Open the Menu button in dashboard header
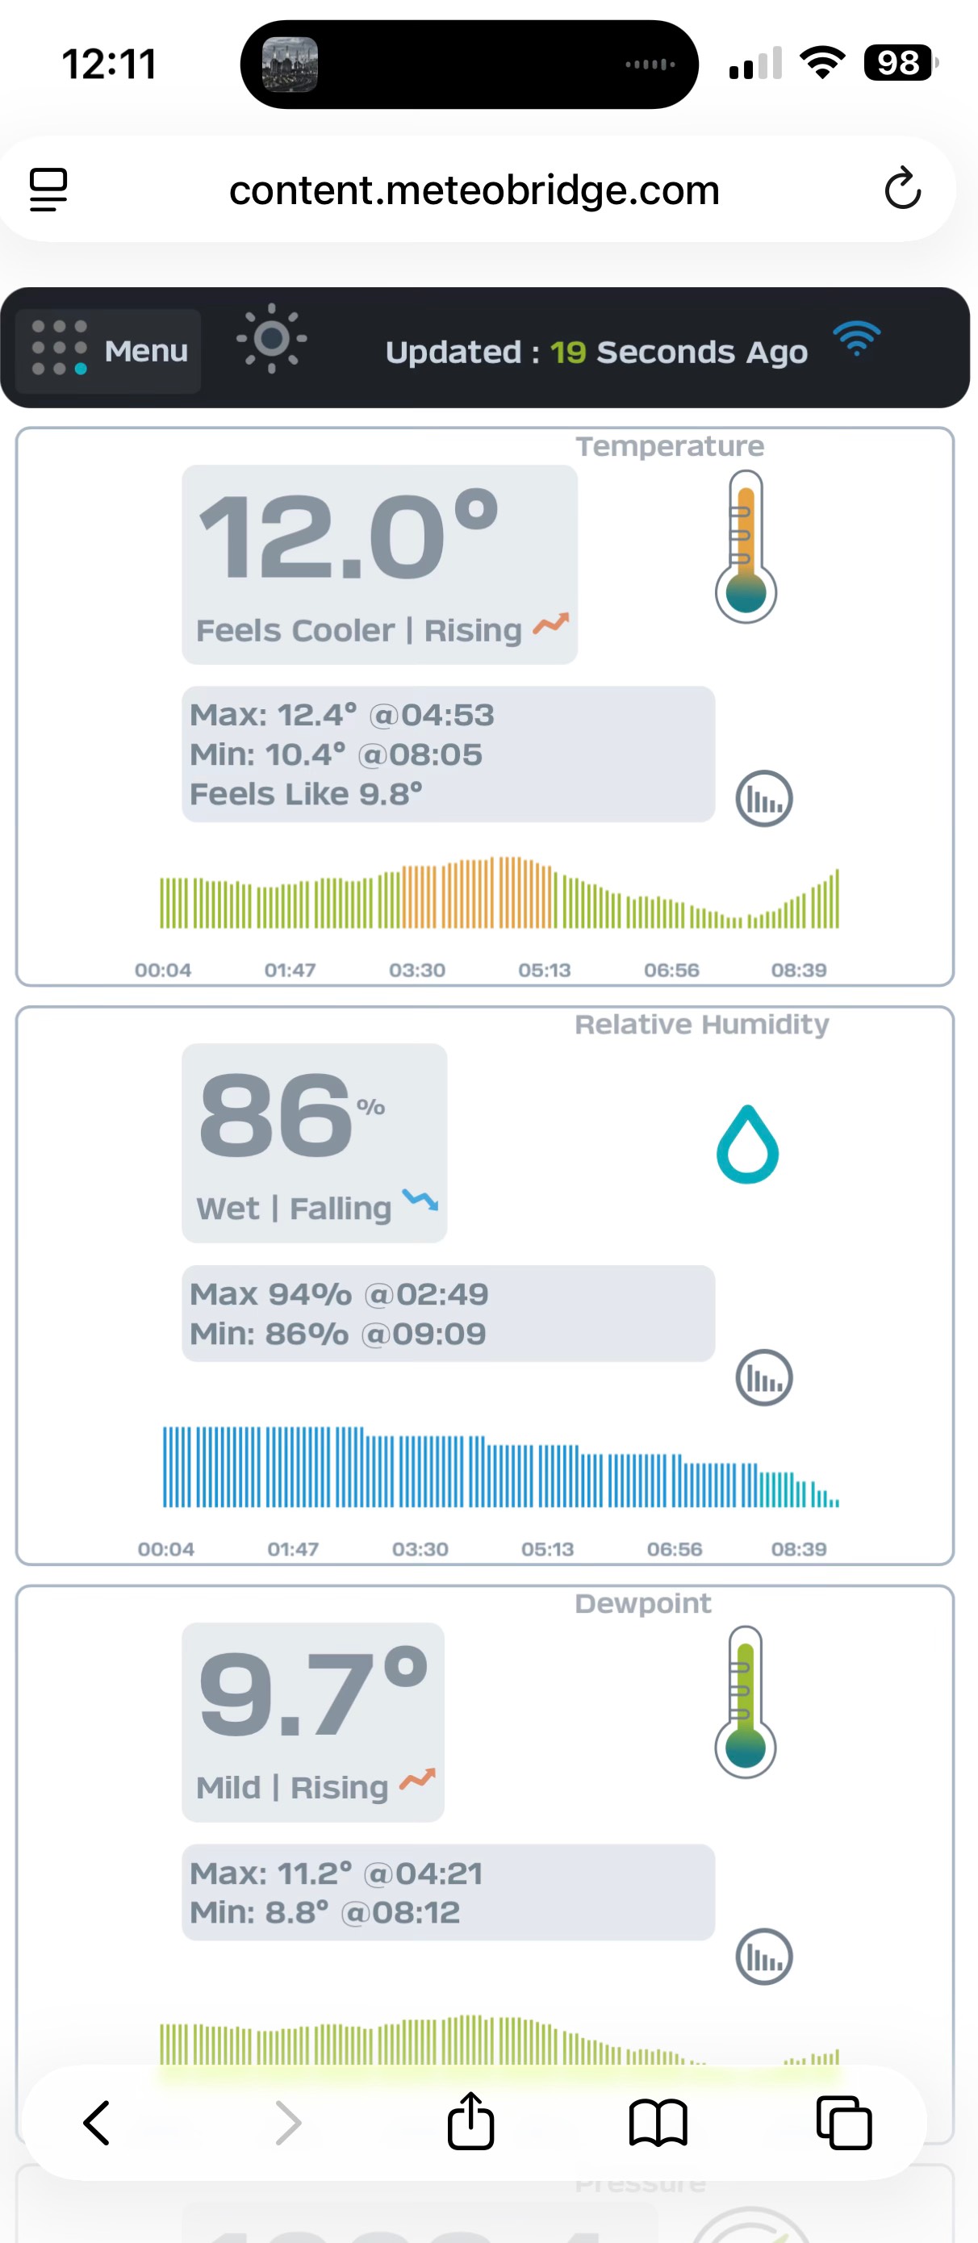The image size is (978, 2243). click(109, 351)
